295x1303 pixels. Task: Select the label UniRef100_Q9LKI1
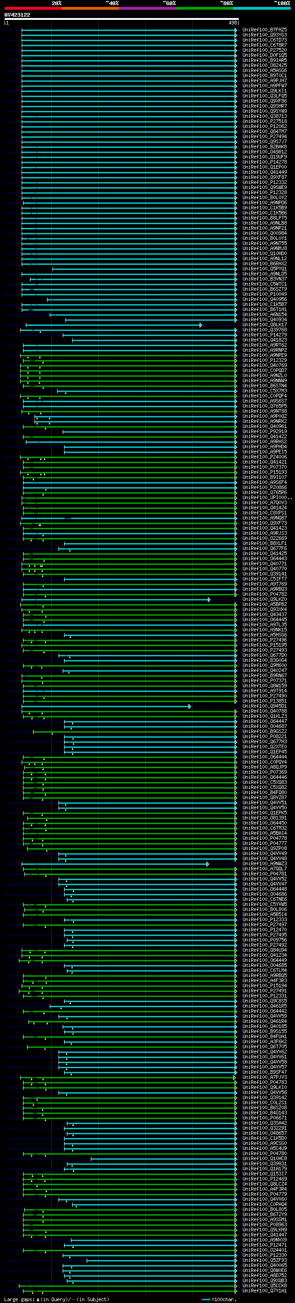click(265, 91)
